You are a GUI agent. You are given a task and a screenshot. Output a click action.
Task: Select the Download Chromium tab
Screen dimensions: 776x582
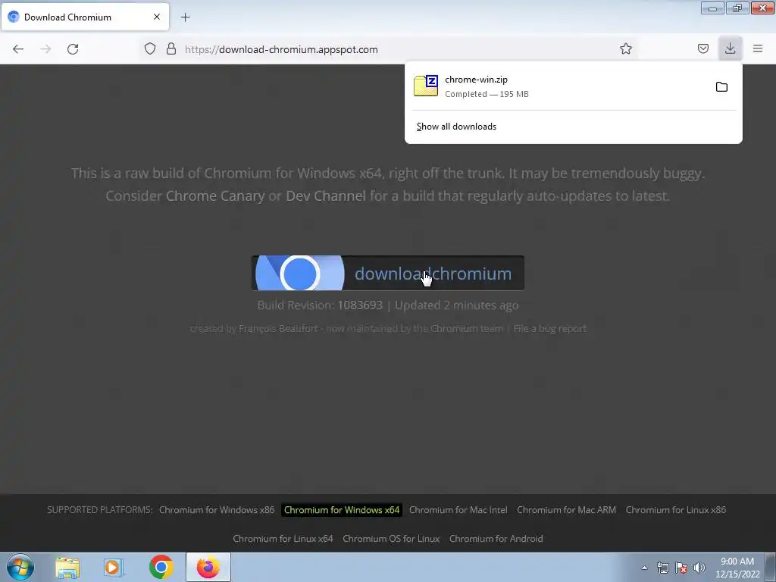click(x=85, y=17)
